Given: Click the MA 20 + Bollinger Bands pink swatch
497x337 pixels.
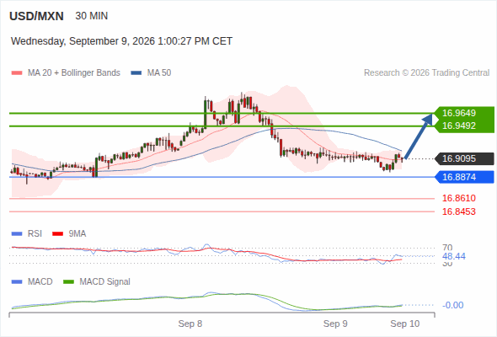Looking at the screenshot, I should [x=17, y=73].
